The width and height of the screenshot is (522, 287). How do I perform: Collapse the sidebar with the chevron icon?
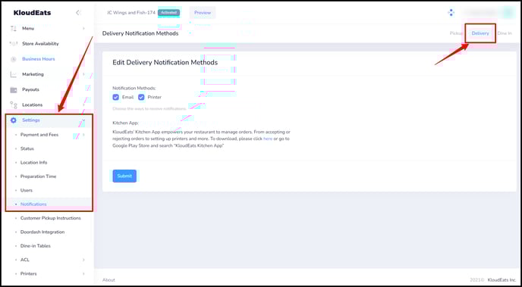point(78,13)
